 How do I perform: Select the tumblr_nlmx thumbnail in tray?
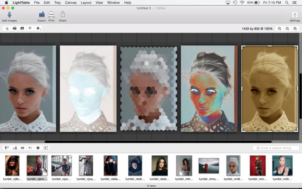[x=209, y=166]
